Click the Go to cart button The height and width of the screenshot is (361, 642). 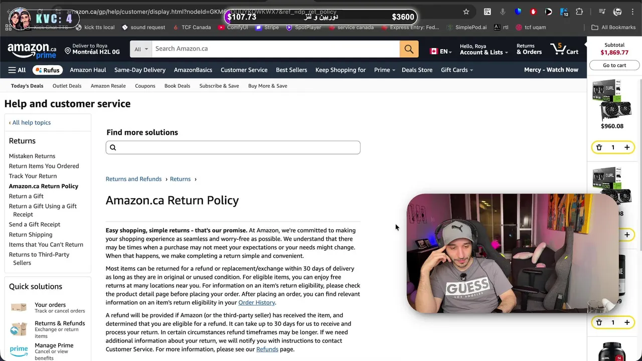click(614, 65)
